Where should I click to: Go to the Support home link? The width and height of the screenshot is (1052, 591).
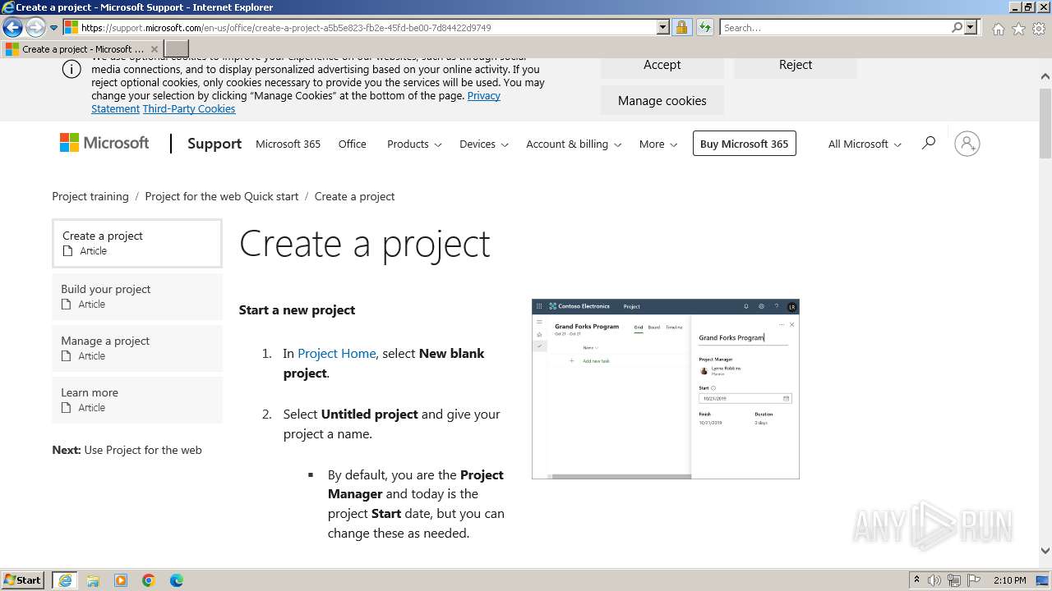pyautogui.click(x=215, y=144)
